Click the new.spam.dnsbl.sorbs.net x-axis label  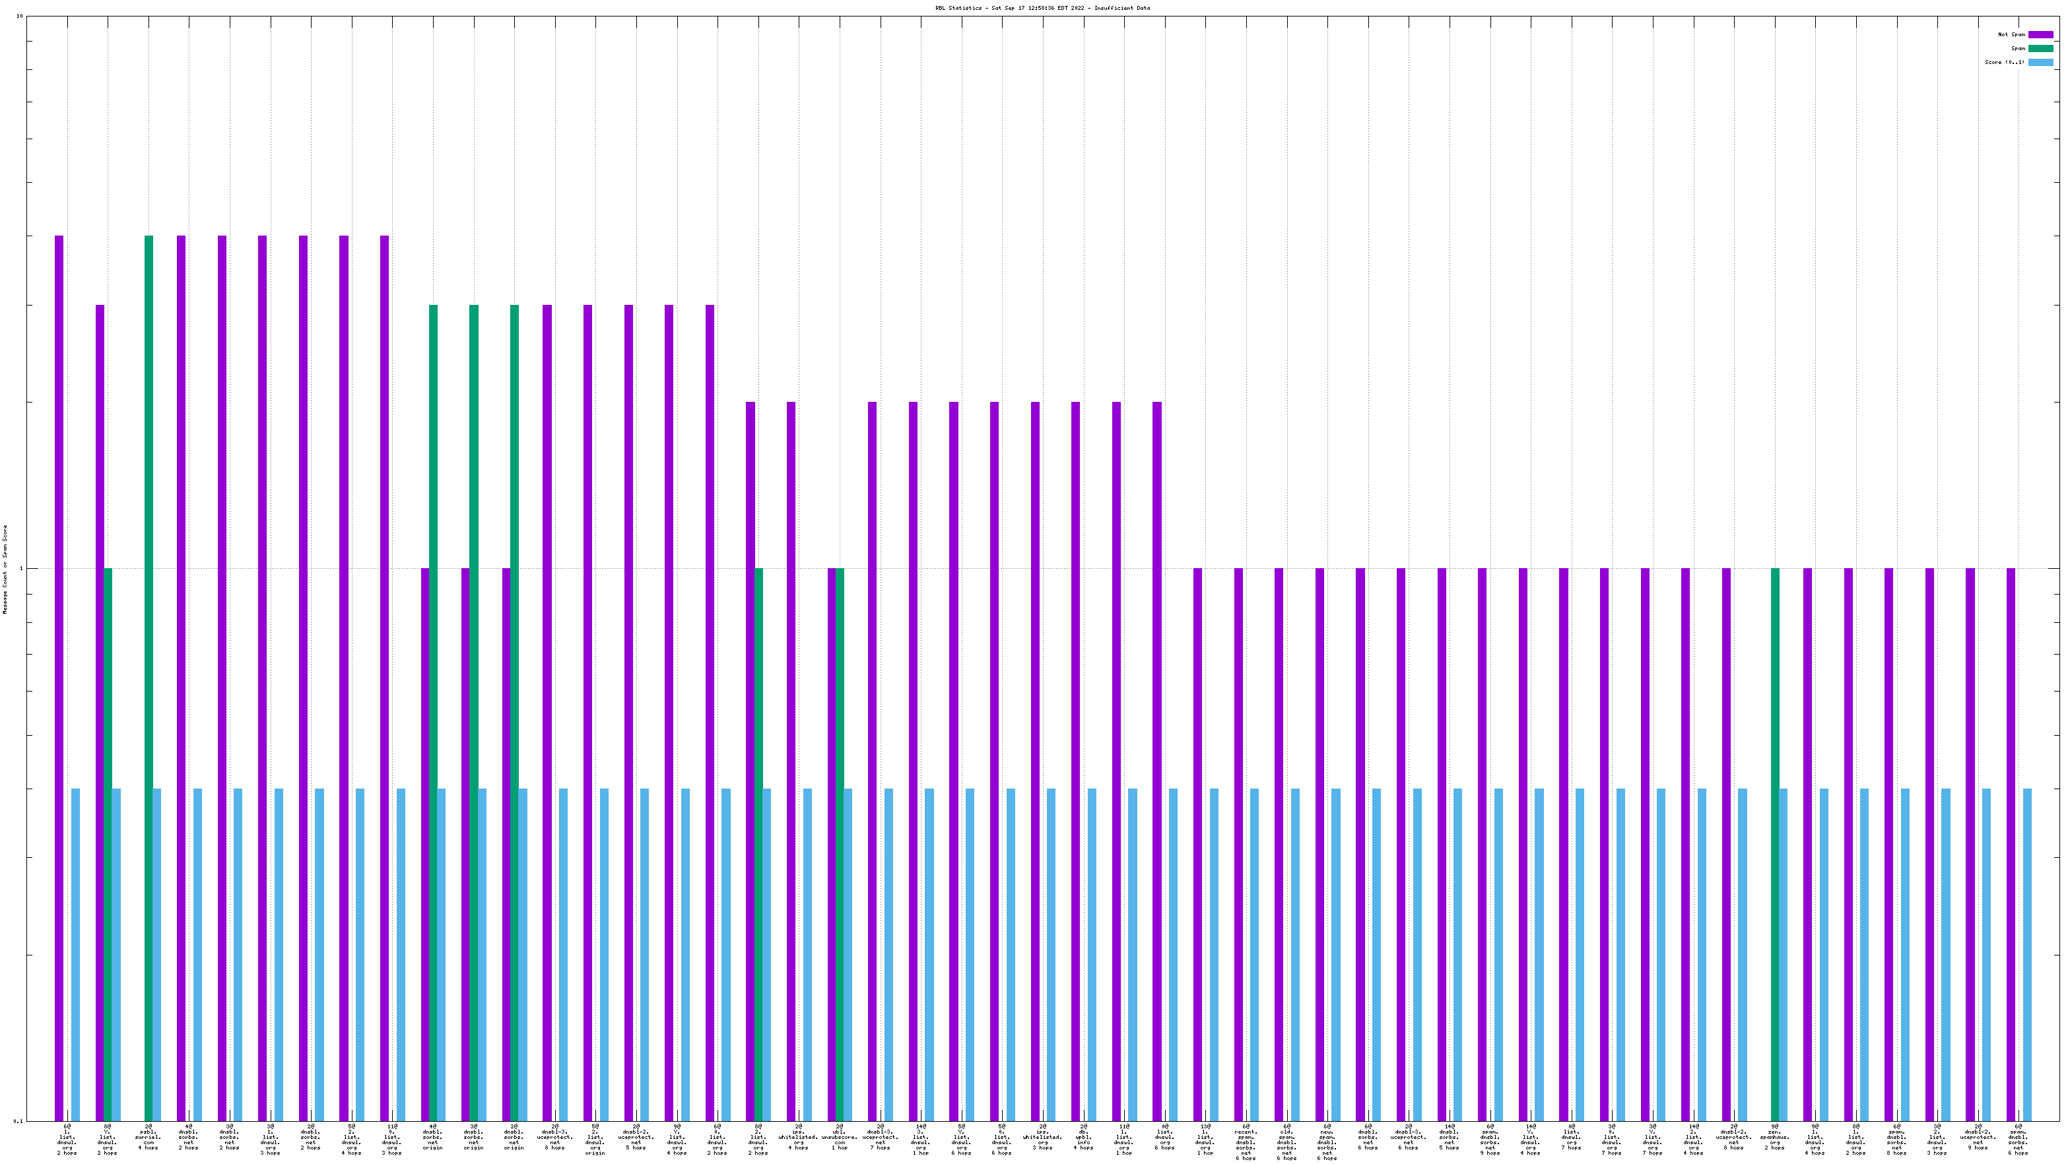point(1327,1142)
